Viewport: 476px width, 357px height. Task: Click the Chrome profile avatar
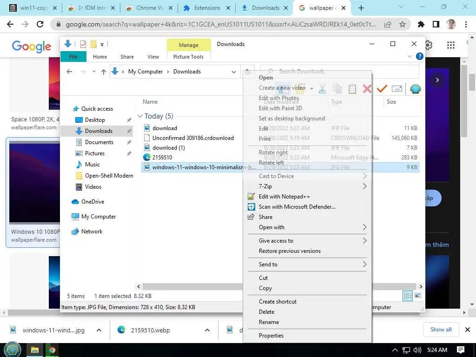(x=451, y=24)
